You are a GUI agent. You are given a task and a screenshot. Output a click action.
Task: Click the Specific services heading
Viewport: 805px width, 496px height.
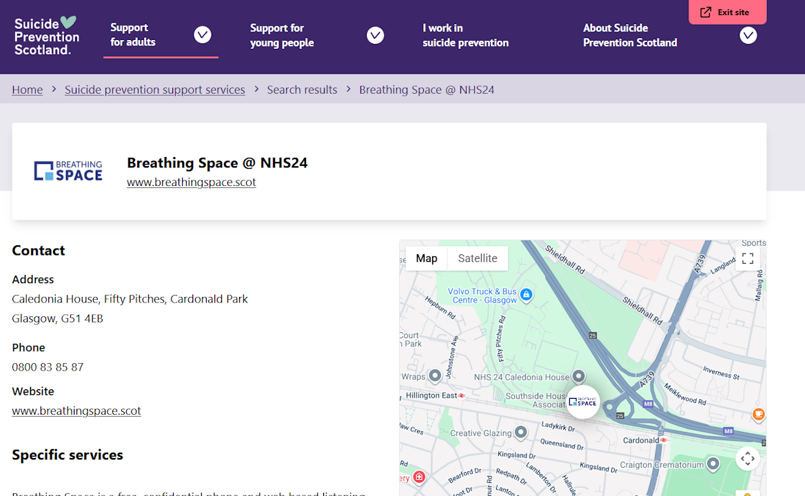68,455
